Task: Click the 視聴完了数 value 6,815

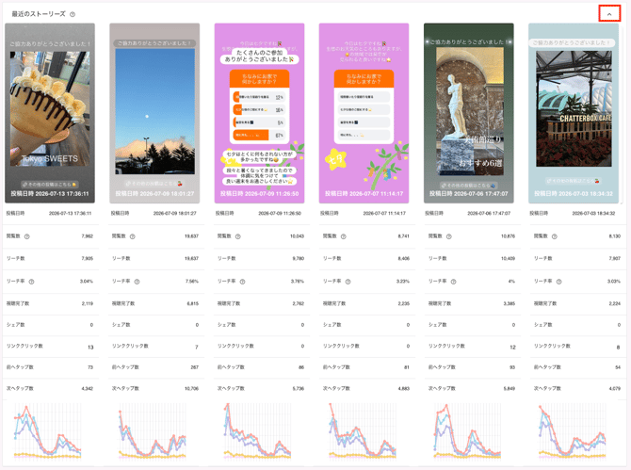Action: (193, 304)
